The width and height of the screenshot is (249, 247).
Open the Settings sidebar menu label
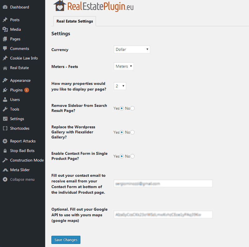(17, 119)
